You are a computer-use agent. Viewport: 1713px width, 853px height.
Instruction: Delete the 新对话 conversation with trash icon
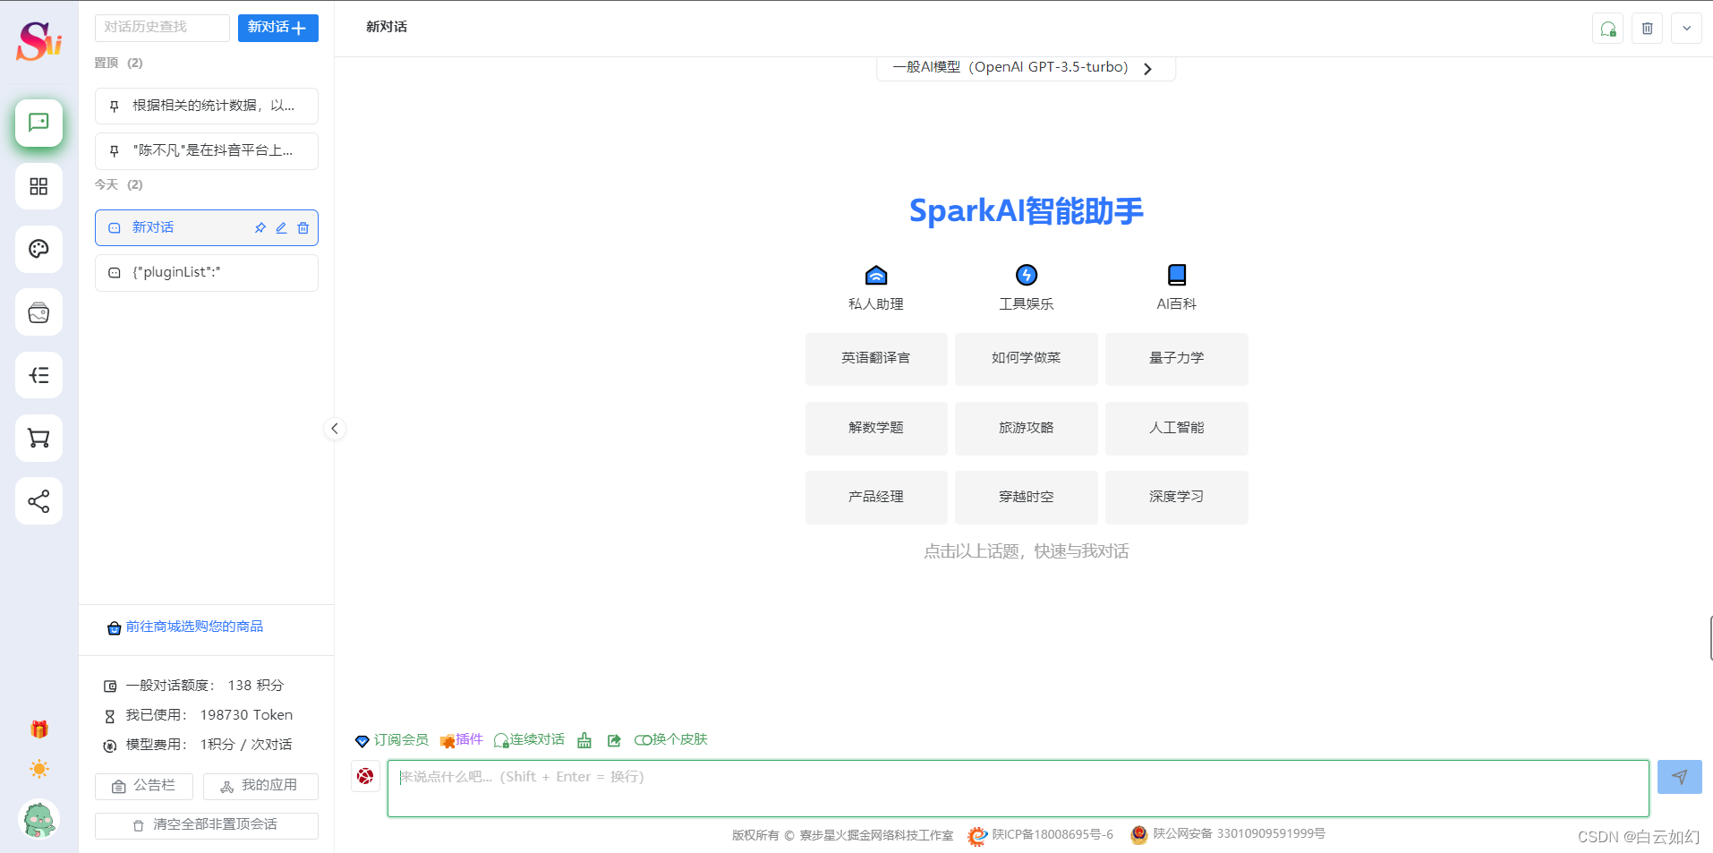click(x=303, y=228)
